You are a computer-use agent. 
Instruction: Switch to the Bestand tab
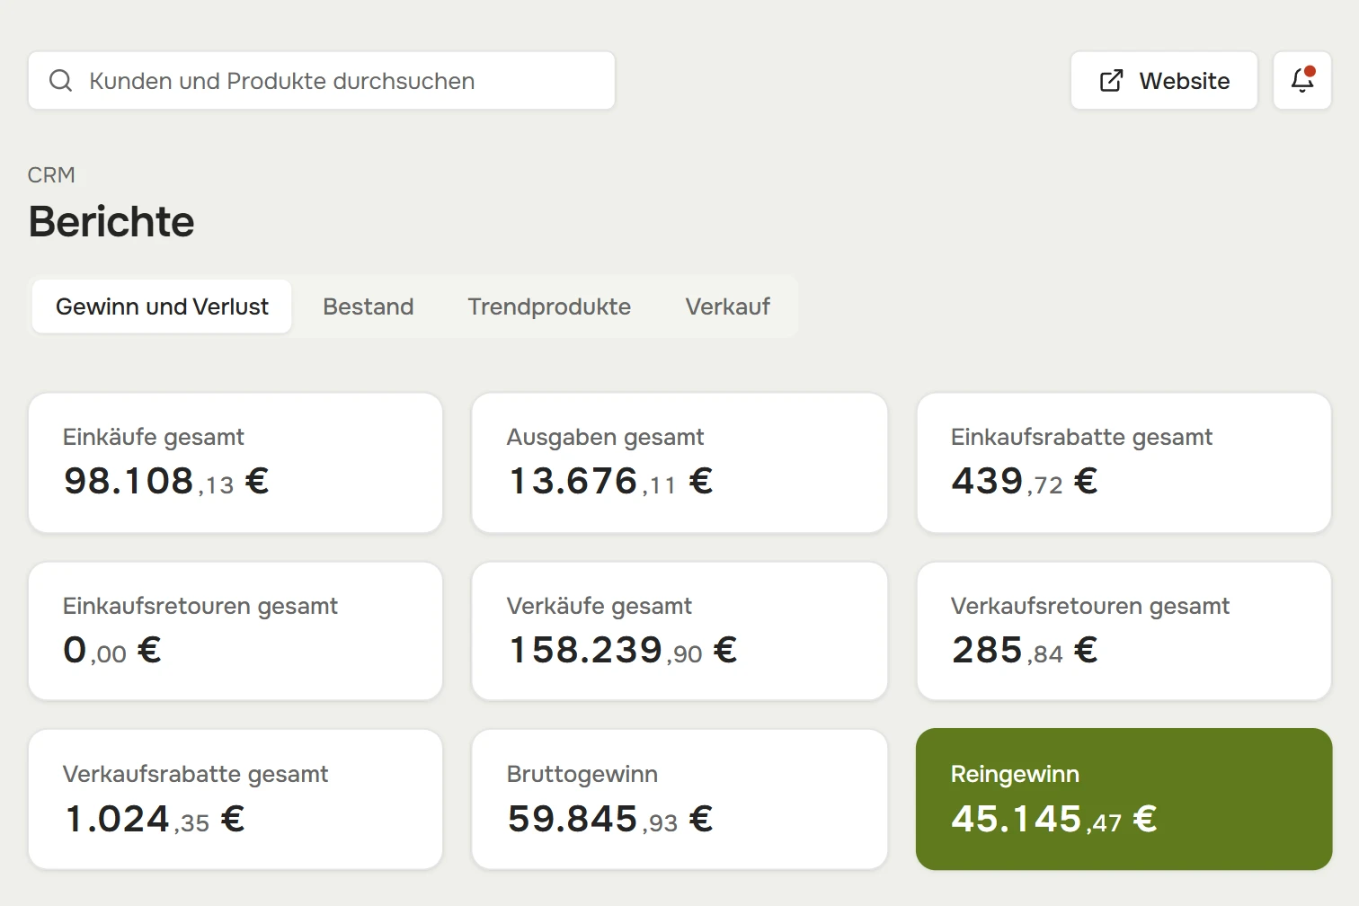tap(369, 306)
